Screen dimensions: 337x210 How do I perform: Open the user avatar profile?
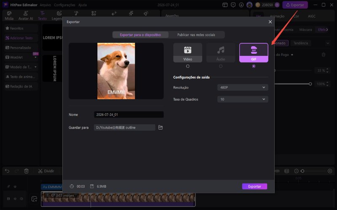pos(249,5)
